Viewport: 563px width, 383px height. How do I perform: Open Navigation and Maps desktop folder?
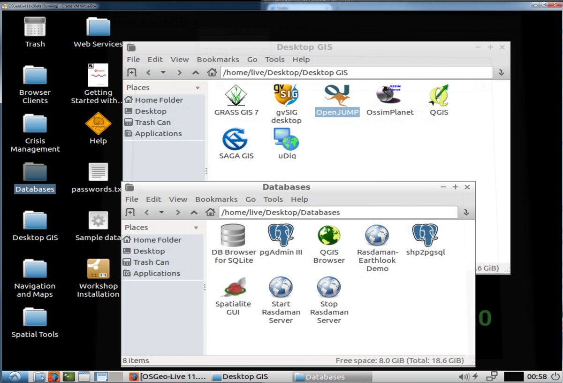click(35, 270)
